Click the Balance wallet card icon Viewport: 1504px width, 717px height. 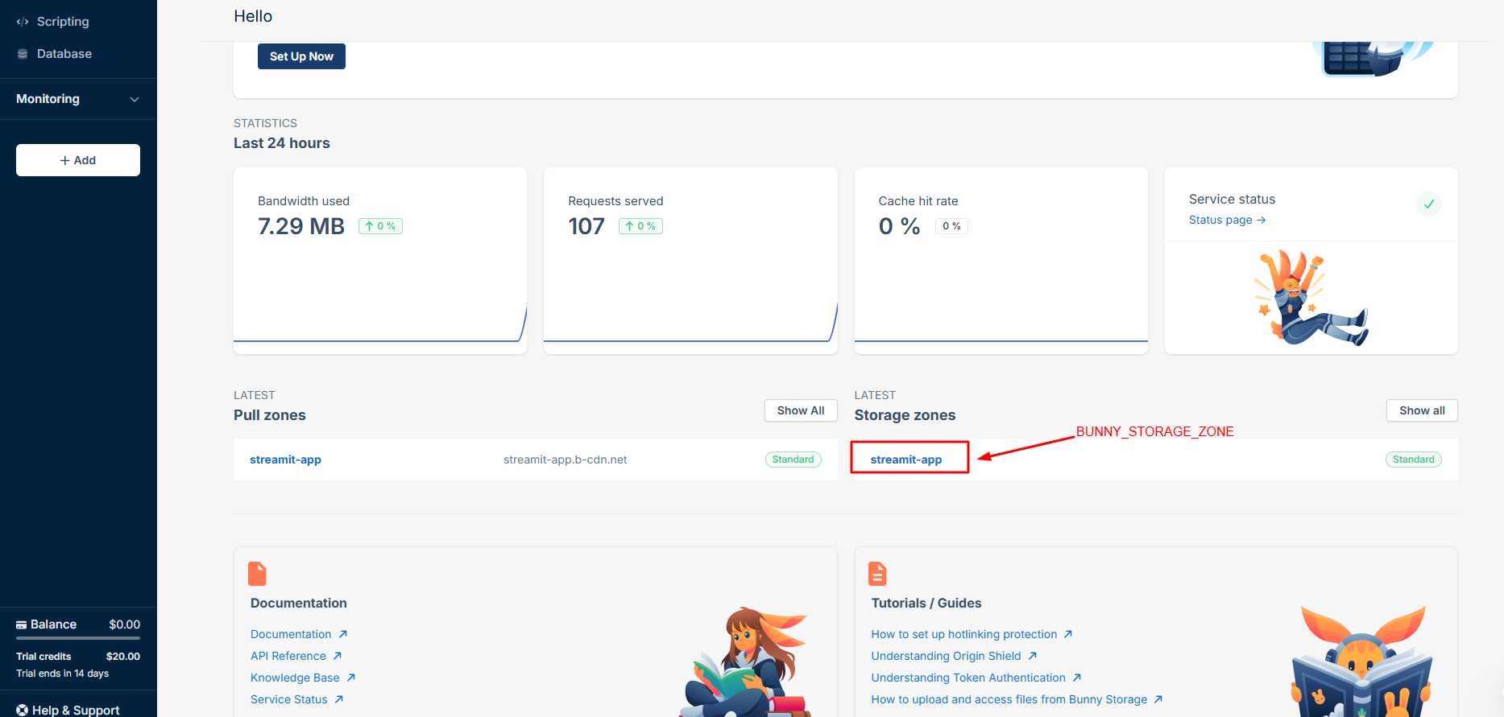pyautogui.click(x=22, y=625)
